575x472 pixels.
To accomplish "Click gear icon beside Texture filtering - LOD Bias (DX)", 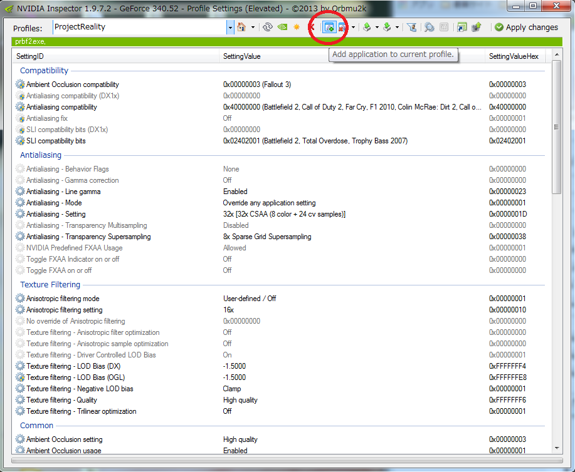I will [x=20, y=366].
